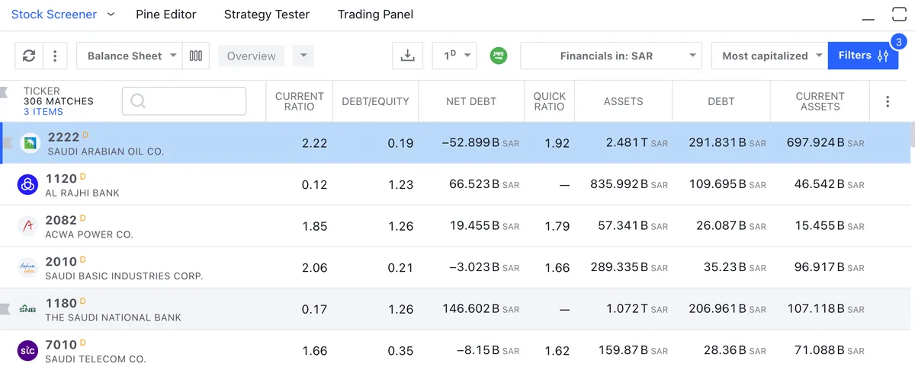915x370 pixels.
Task: Toggle flag on 1180 row
Action: (5, 309)
